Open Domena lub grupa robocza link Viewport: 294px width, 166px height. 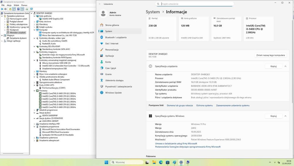(180, 106)
